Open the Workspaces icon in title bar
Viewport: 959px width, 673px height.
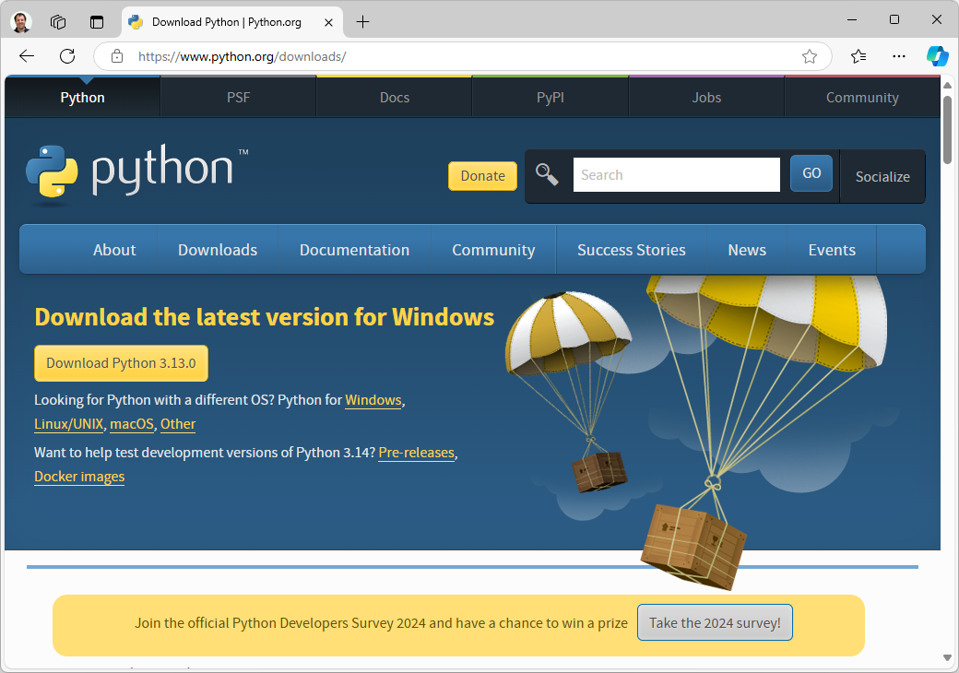pos(58,22)
